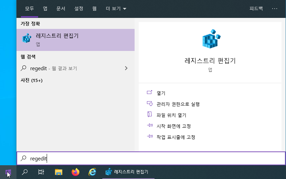
Task: Click the 피드백 button
Action: [x=256, y=9]
